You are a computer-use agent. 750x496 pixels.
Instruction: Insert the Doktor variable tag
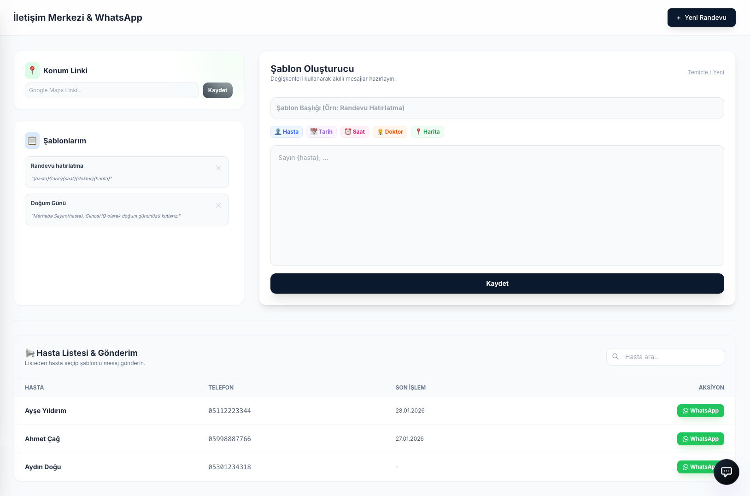390,132
